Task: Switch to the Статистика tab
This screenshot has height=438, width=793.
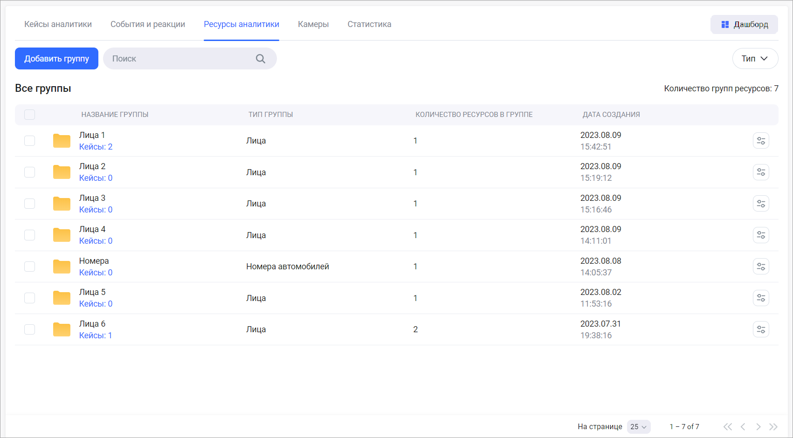Action: [369, 24]
